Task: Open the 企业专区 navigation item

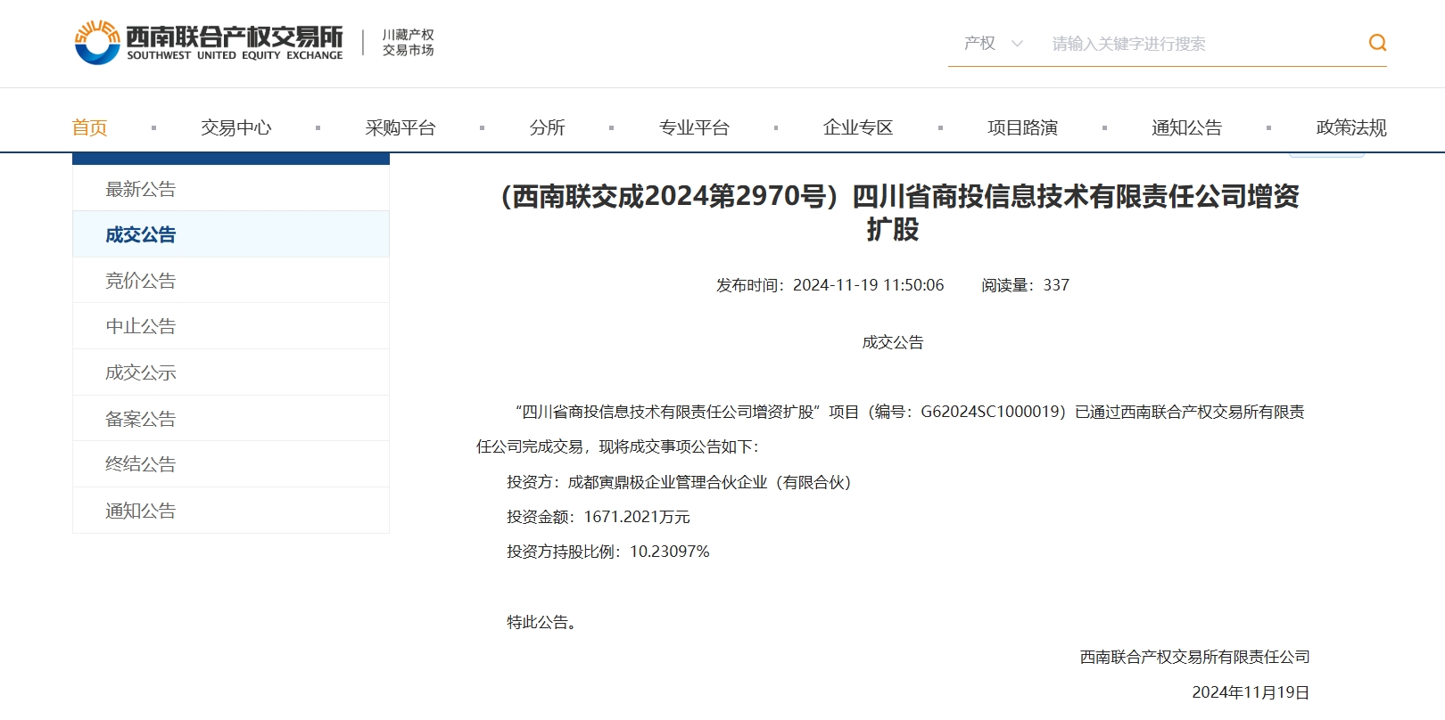Action: (x=858, y=127)
